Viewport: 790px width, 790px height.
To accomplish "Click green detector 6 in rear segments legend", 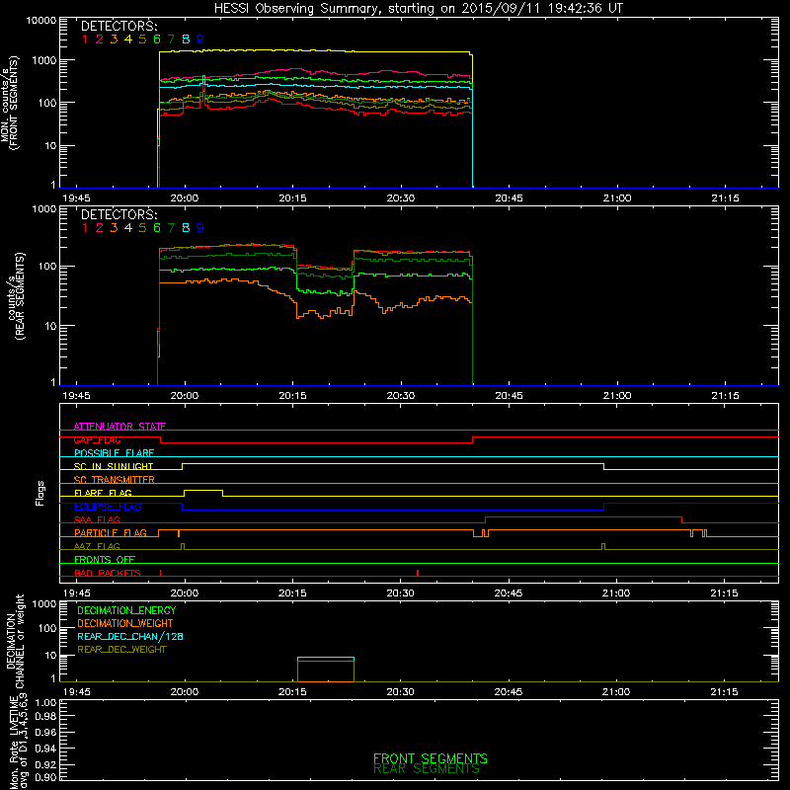I will pos(157,228).
